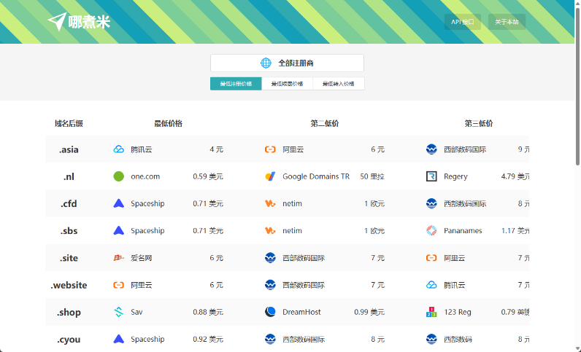Click the 4 元 price for .asia
This screenshot has width=581, height=352.
point(216,149)
